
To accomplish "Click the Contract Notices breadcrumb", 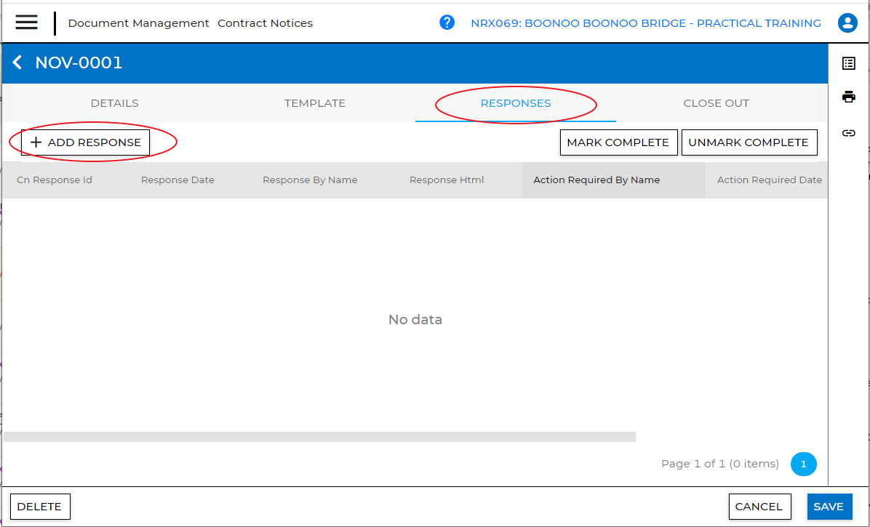I will (266, 23).
